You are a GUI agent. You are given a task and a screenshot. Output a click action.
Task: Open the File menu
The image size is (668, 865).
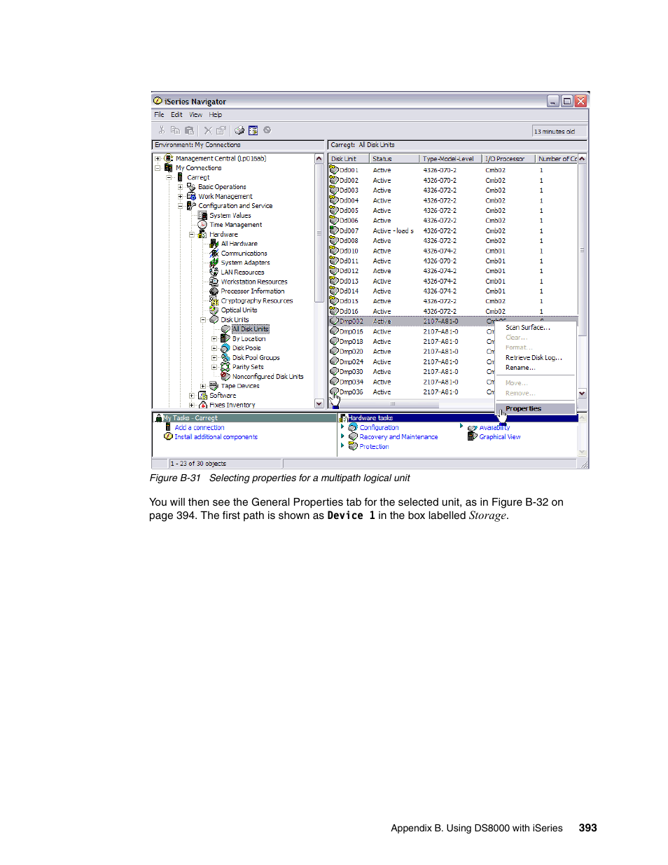coord(159,115)
